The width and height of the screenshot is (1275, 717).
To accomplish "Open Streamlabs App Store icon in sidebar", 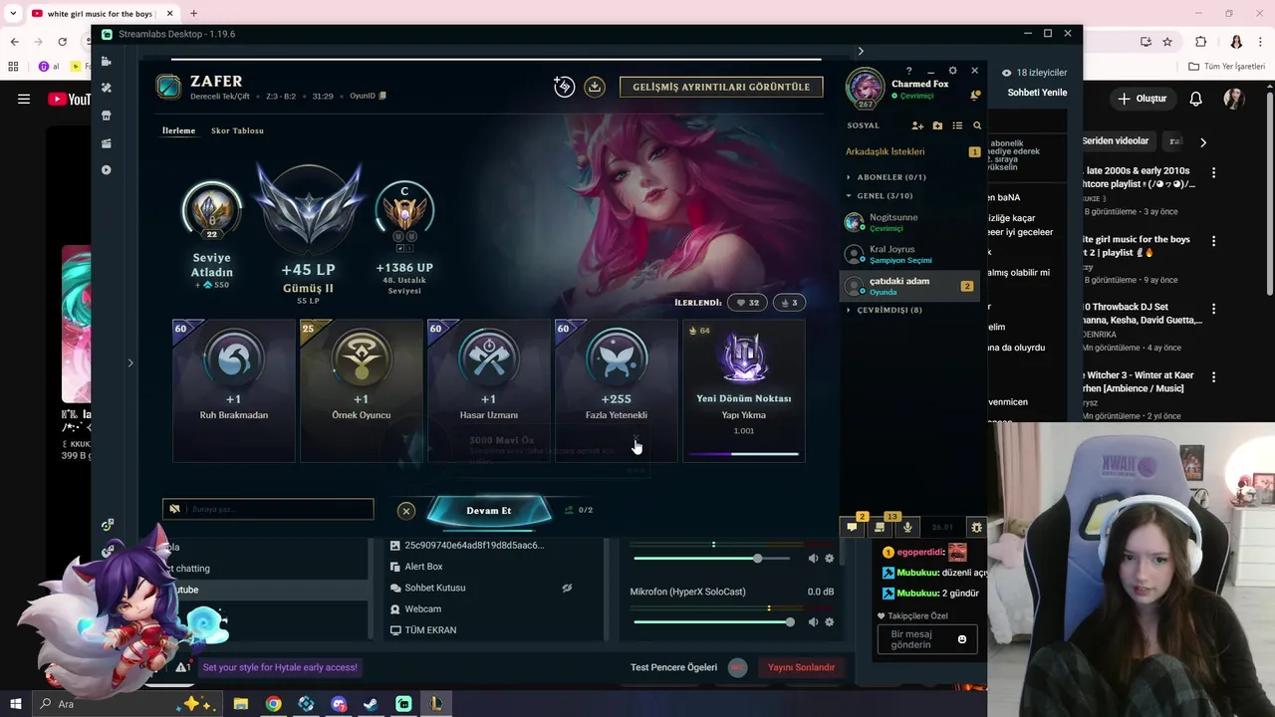I will pyautogui.click(x=107, y=116).
